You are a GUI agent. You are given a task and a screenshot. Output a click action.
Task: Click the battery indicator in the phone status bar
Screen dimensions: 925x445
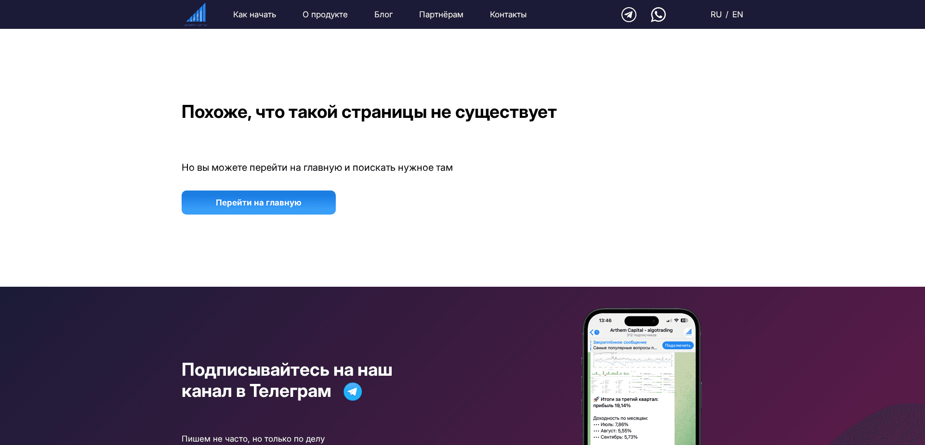[684, 320]
